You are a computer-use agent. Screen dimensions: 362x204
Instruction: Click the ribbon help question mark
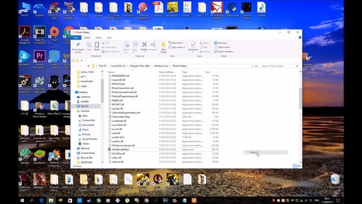pyautogui.click(x=300, y=37)
